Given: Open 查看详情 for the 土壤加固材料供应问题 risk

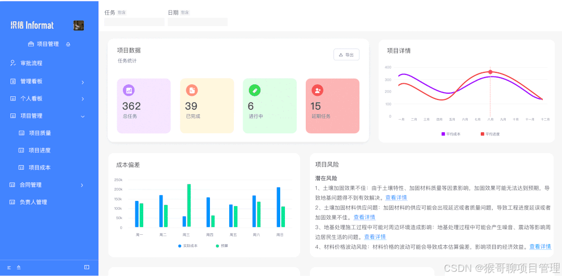Looking at the screenshot, I should [x=364, y=217].
